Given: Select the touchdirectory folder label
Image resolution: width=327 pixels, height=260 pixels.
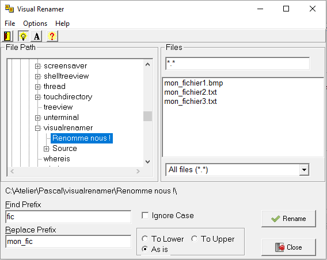Looking at the screenshot, I should coord(68,97).
